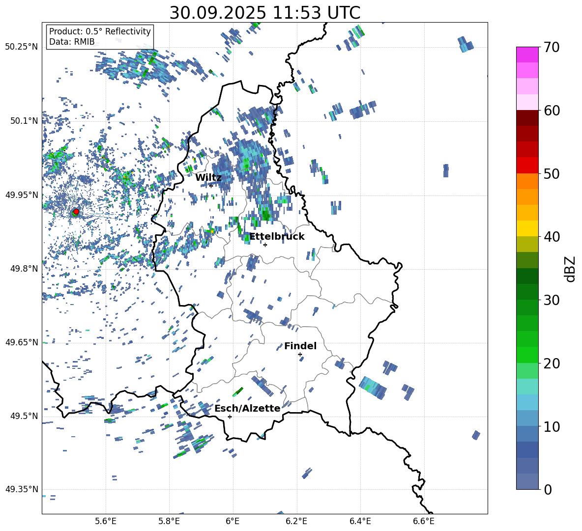Click the Findel station cross marker
Viewport: 582px width, 531px height.
pyautogui.click(x=300, y=354)
